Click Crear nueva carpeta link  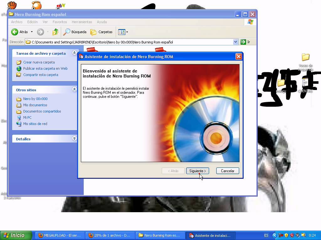coord(39,62)
